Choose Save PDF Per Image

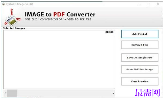coord(140,69)
